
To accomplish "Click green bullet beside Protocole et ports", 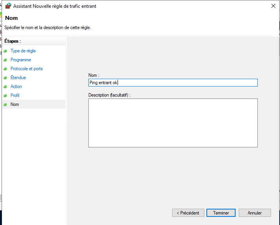I will [x=5, y=69].
